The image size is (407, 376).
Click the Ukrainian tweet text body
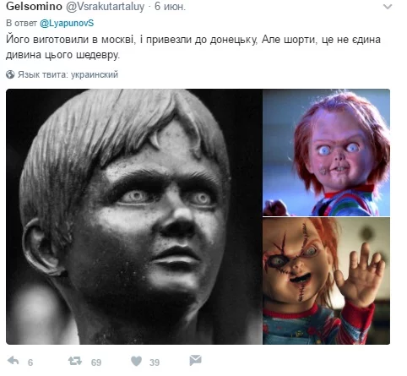click(193, 46)
